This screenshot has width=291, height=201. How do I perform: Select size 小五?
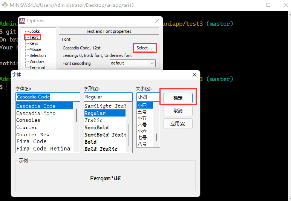pos(145,118)
